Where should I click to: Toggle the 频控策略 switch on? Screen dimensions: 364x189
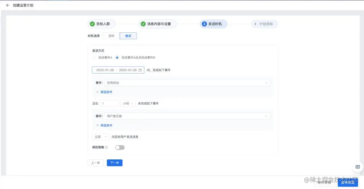click(120, 148)
